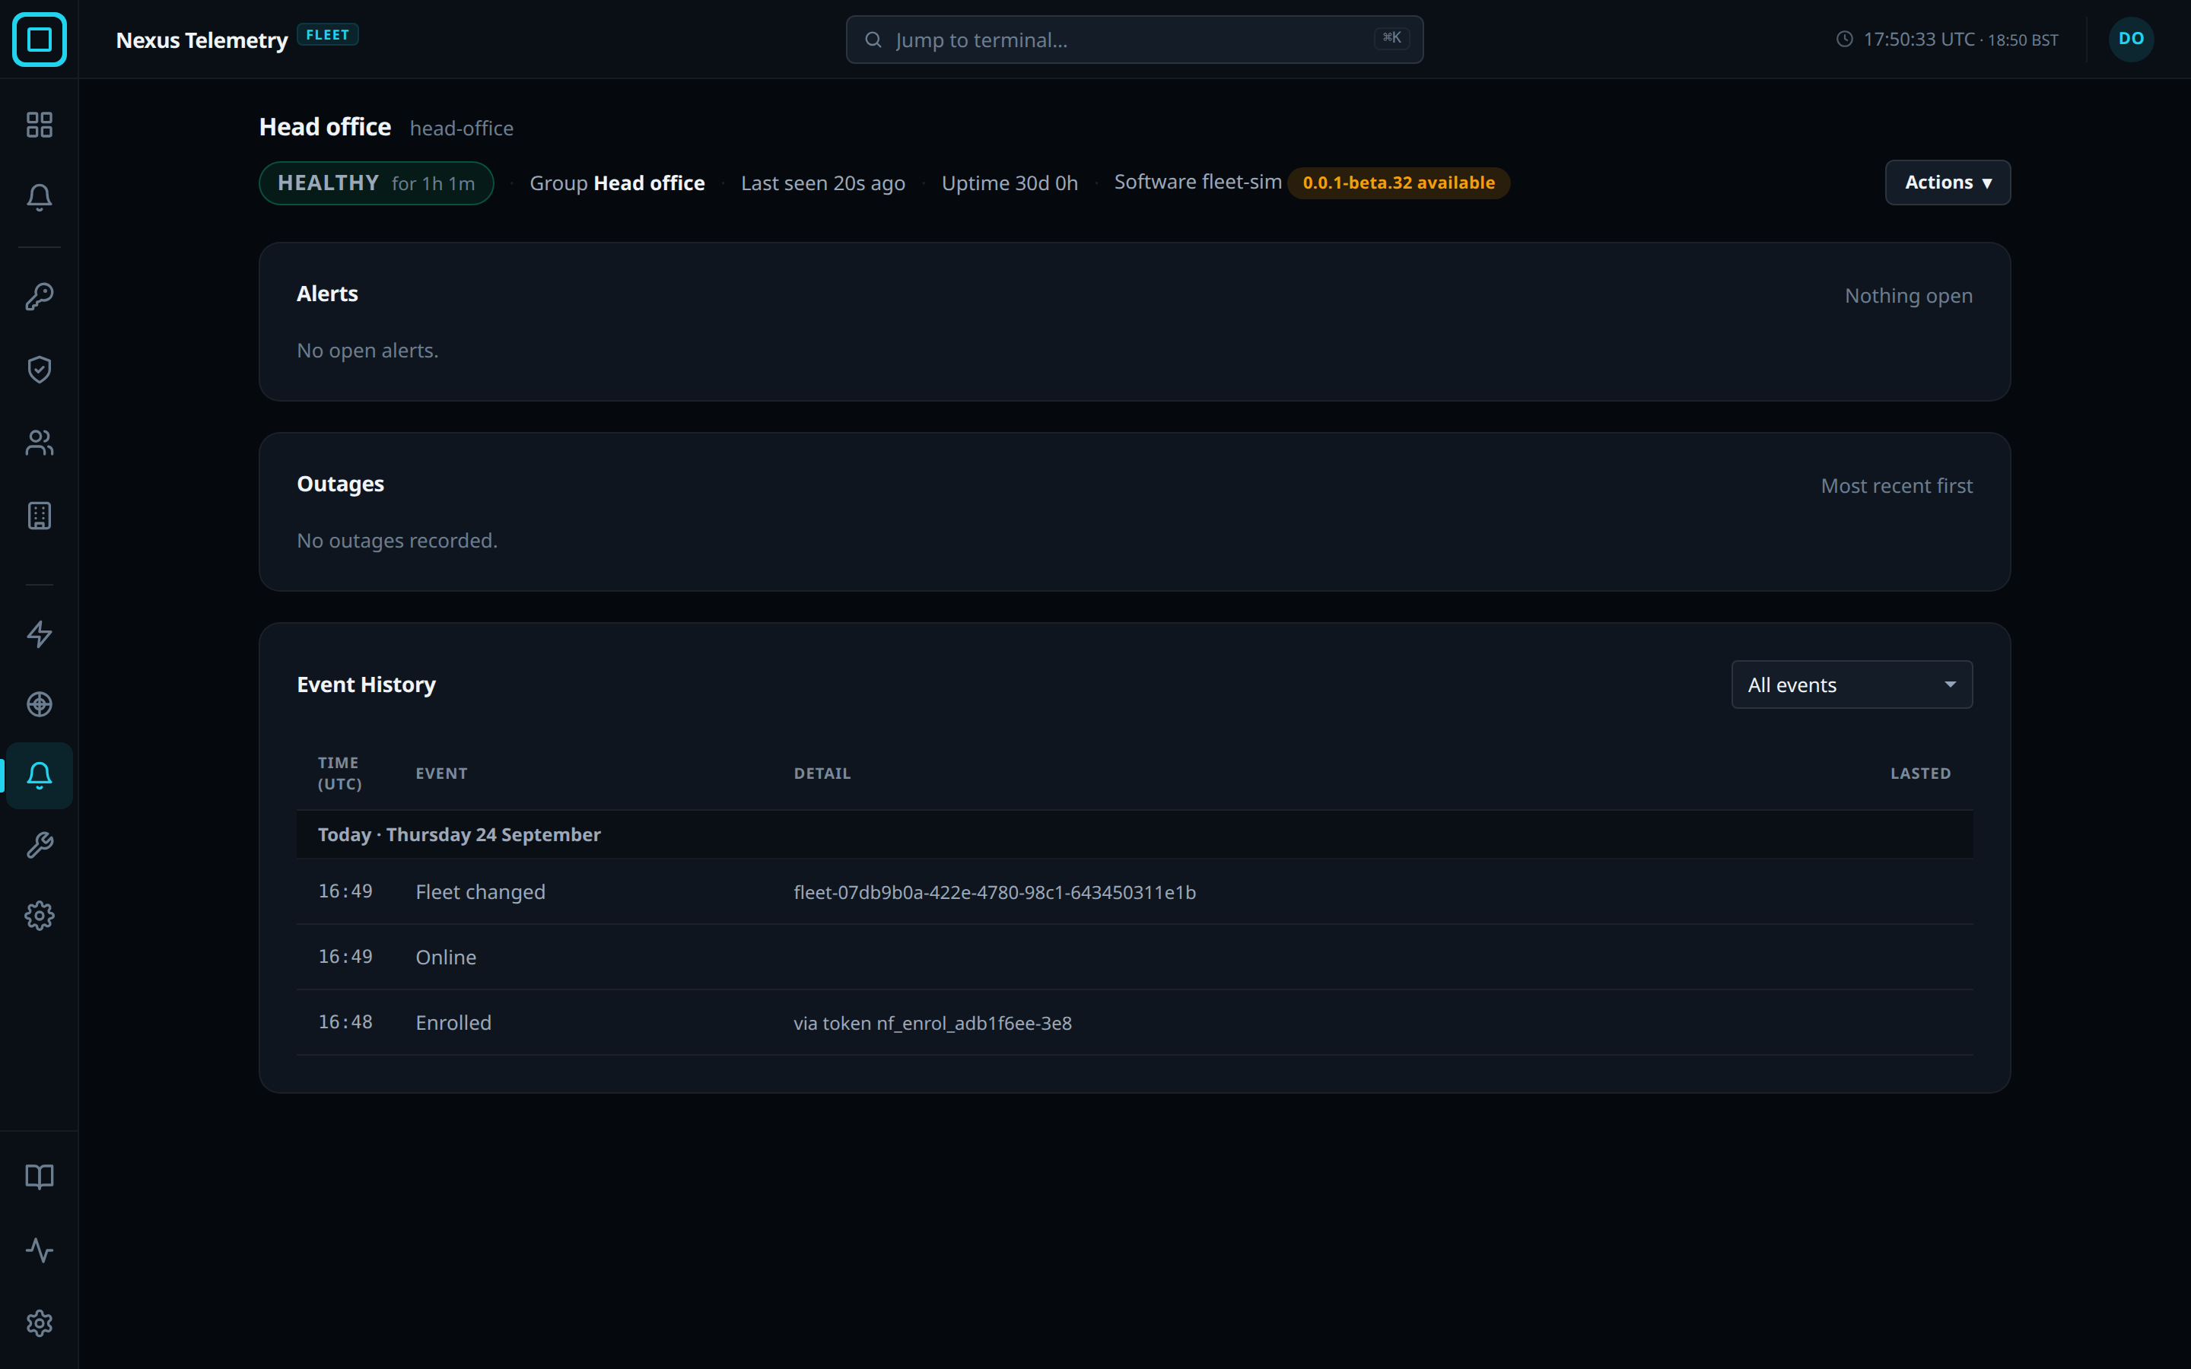Focus the Jump to terminal search field
The image size is (2191, 1369).
click(x=1134, y=40)
